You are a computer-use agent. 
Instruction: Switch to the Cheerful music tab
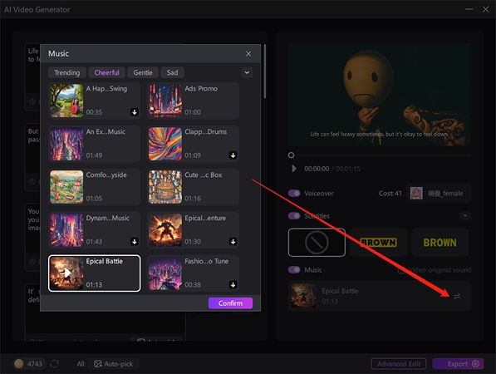tap(106, 72)
